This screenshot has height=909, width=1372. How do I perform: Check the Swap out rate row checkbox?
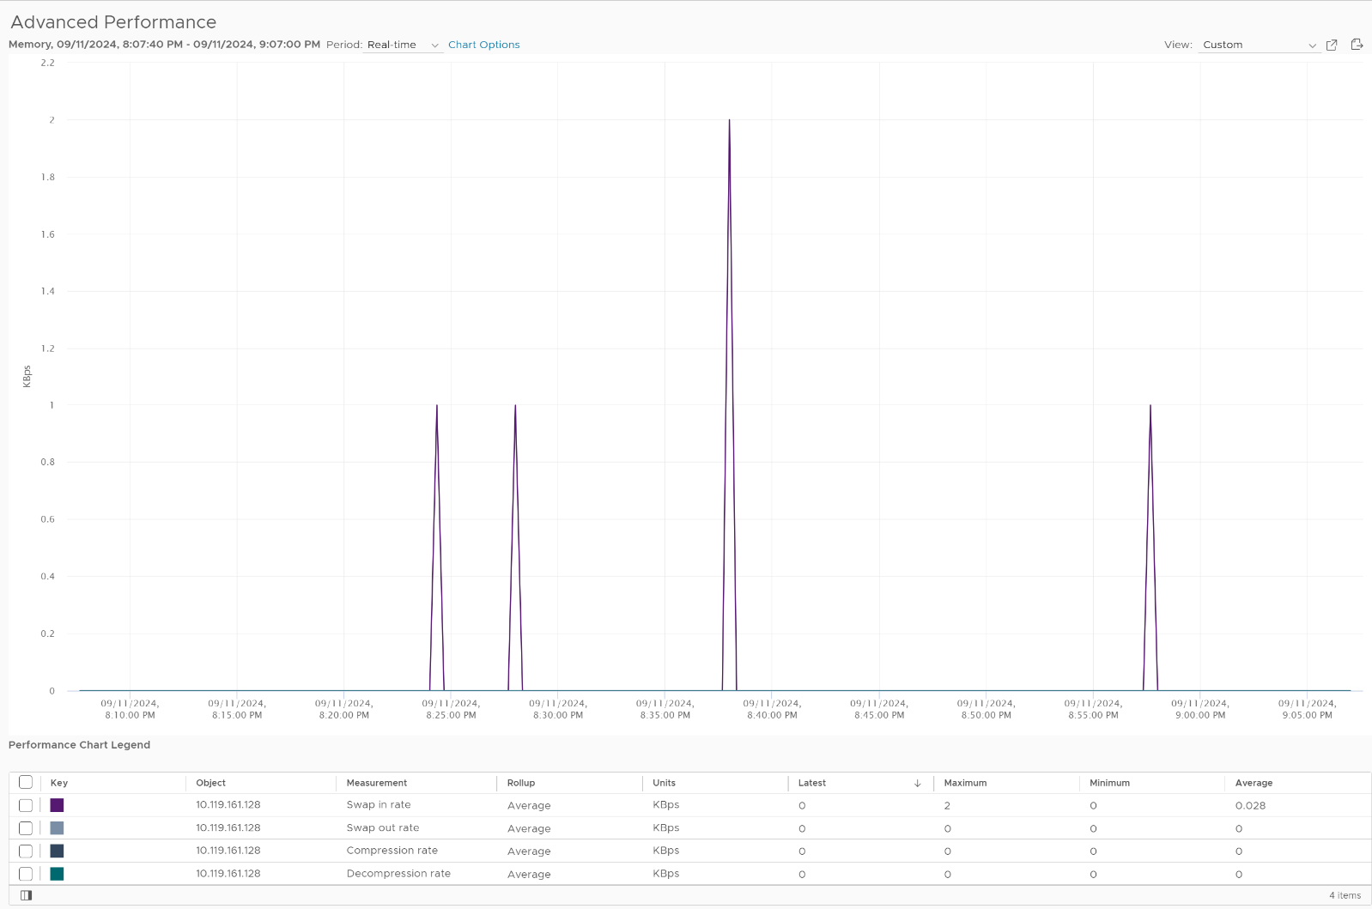pos(26,828)
